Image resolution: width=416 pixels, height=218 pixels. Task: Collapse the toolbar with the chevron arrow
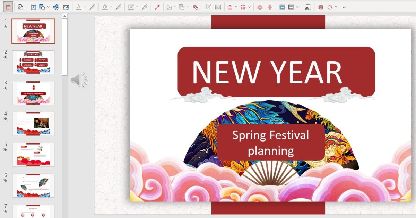pos(344,6)
